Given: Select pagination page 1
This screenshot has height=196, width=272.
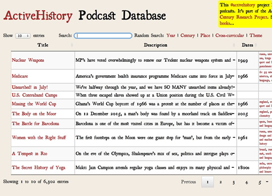Looking at the screenshot, I should 208,182.
